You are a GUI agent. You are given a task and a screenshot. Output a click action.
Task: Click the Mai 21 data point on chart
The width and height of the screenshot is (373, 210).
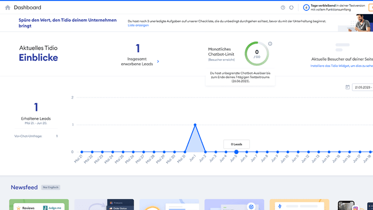(81, 152)
